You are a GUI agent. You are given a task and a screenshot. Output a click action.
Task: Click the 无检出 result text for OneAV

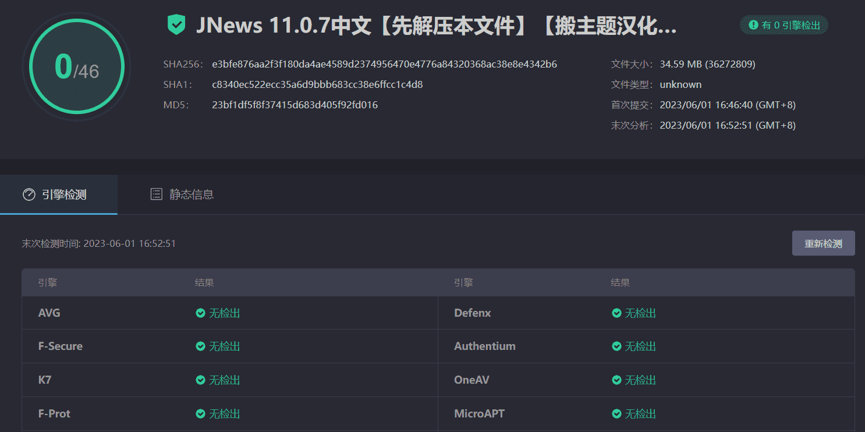click(x=641, y=380)
